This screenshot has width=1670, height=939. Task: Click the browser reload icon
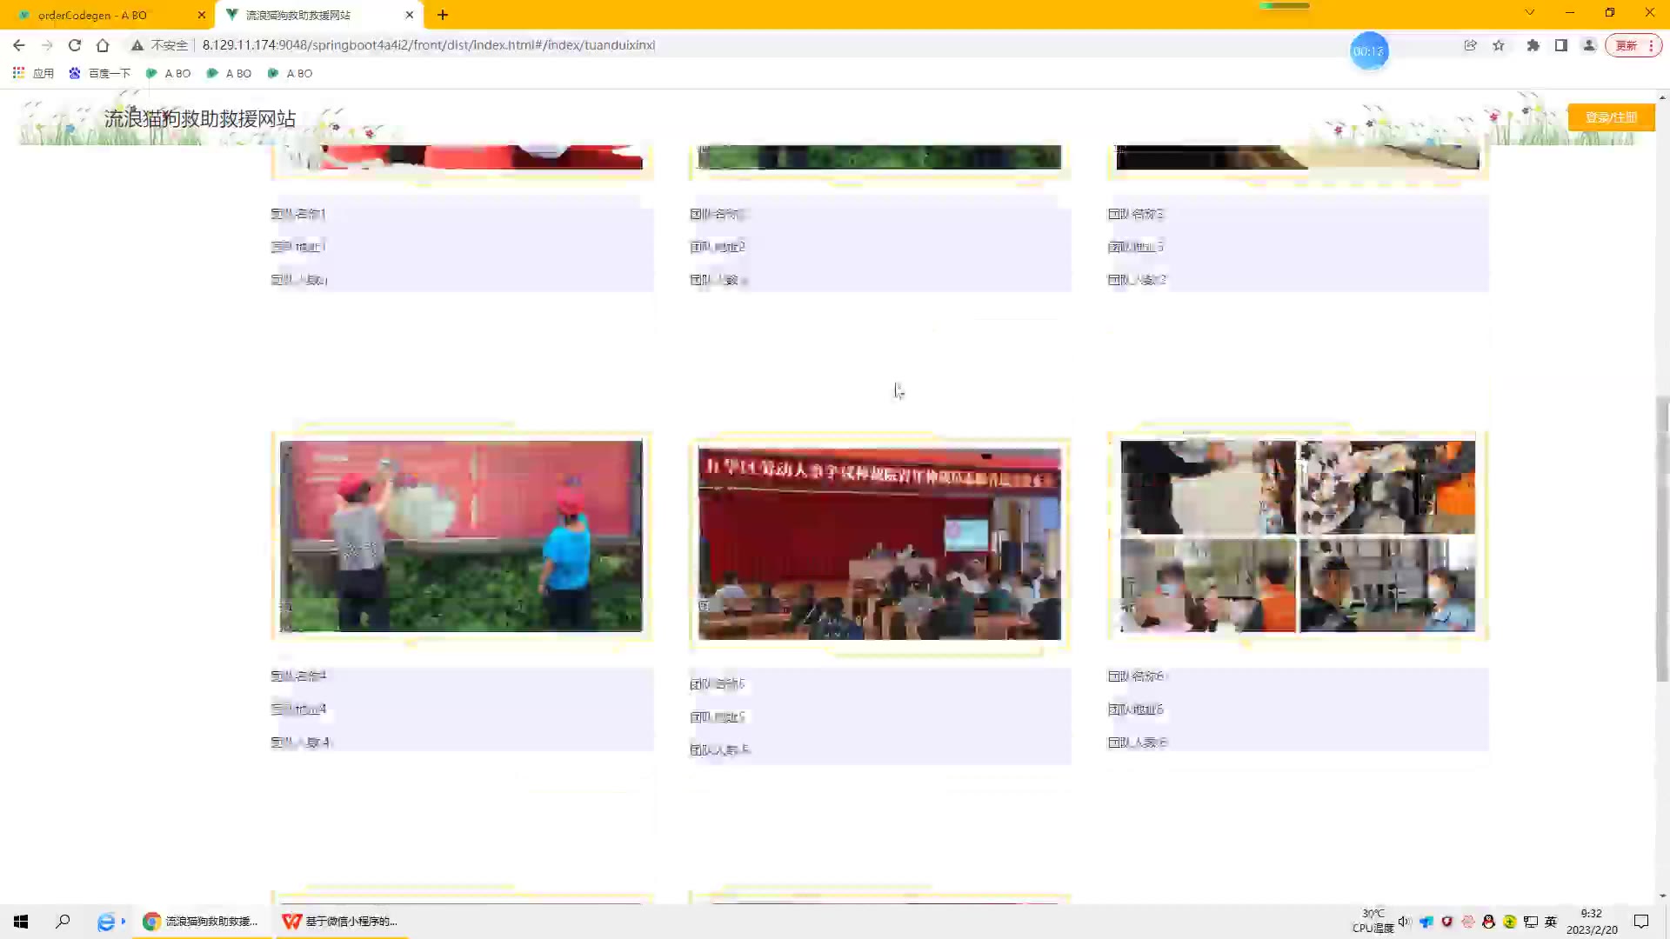point(75,45)
